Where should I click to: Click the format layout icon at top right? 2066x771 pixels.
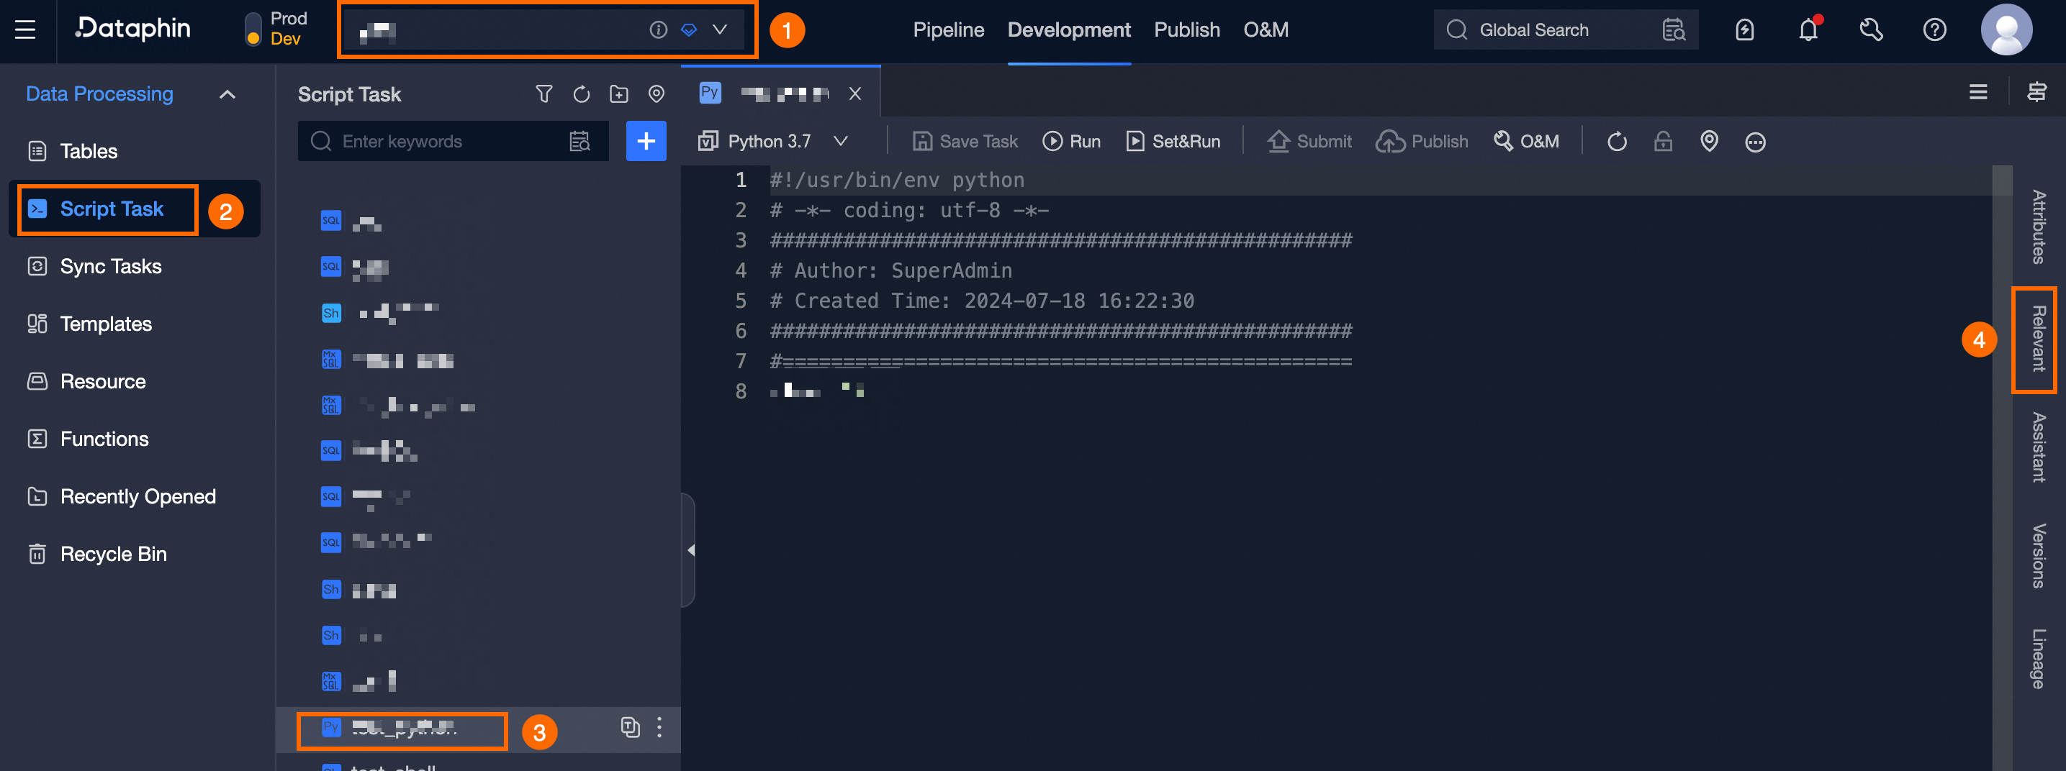click(2036, 91)
